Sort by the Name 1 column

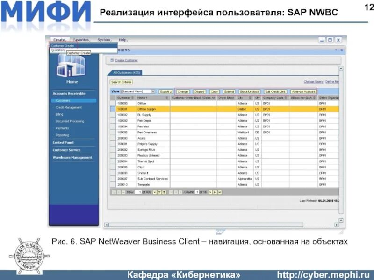click(167, 98)
